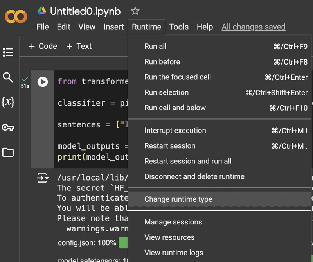Choose Run the focused cell
313x262 pixels.
pos(219,77)
